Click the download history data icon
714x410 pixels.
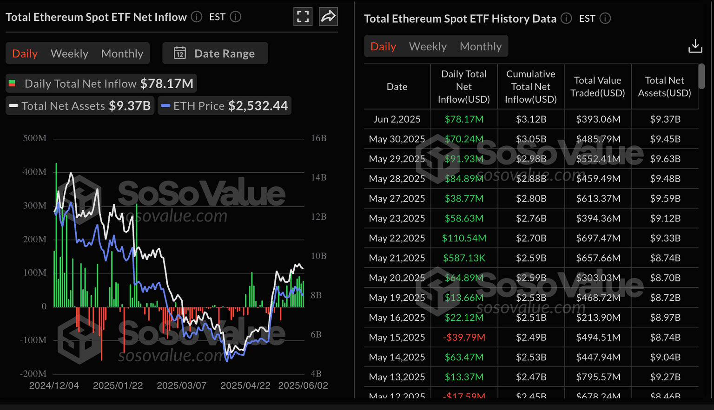coord(695,46)
